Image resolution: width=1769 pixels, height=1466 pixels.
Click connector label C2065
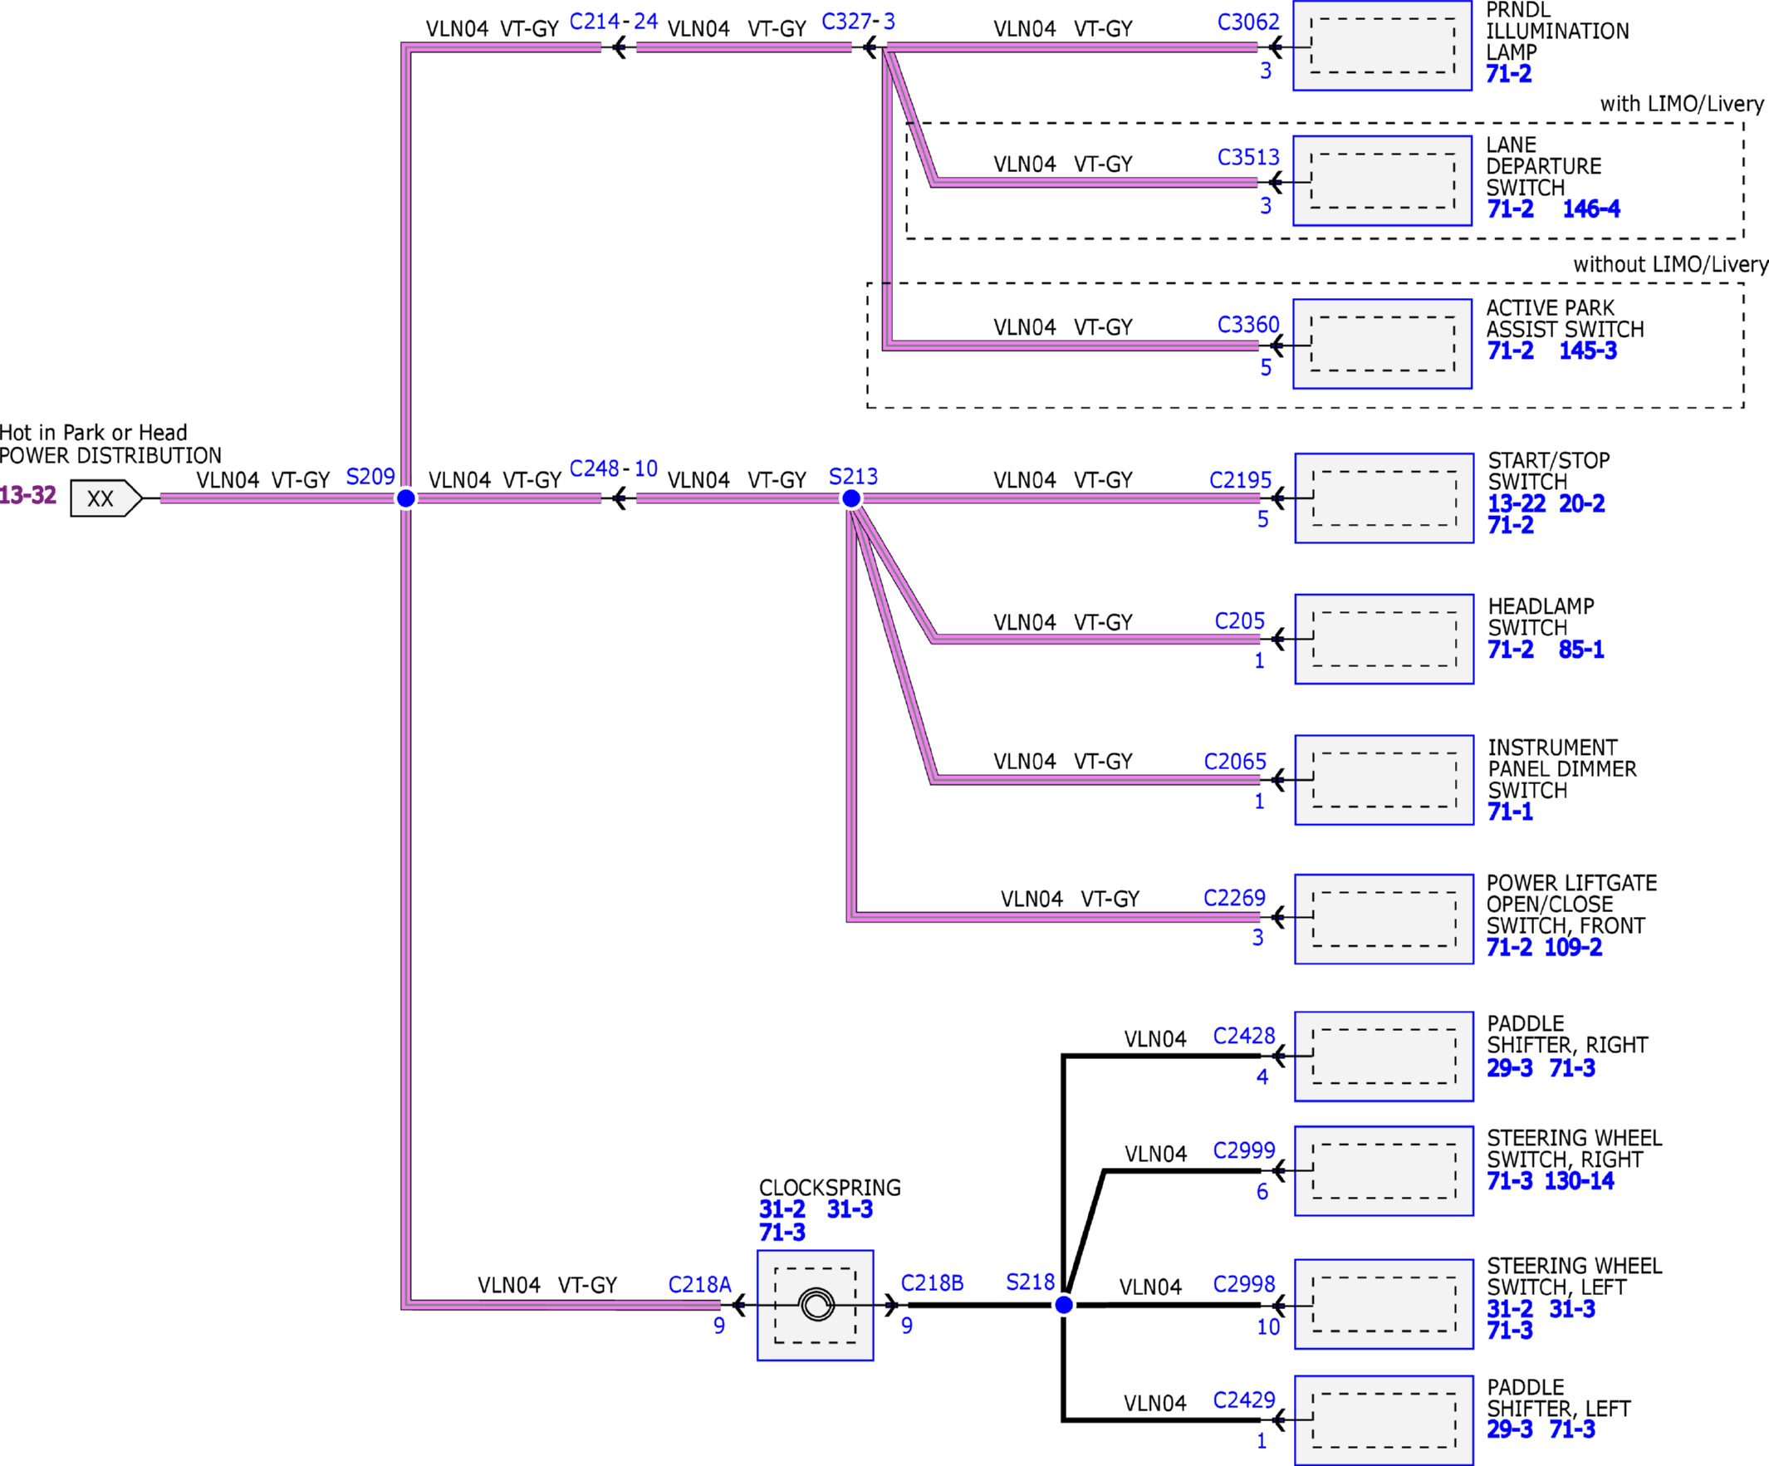(x=1235, y=762)
